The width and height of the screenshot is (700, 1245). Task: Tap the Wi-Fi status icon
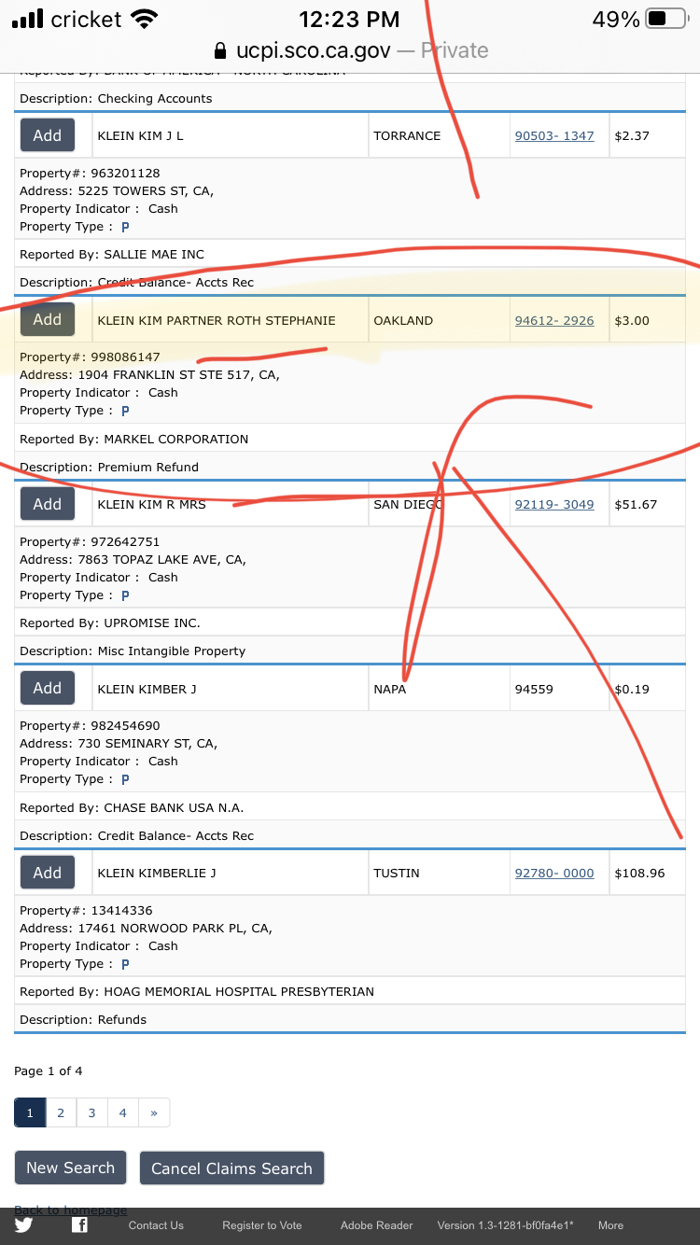click(x=145, y=19)
